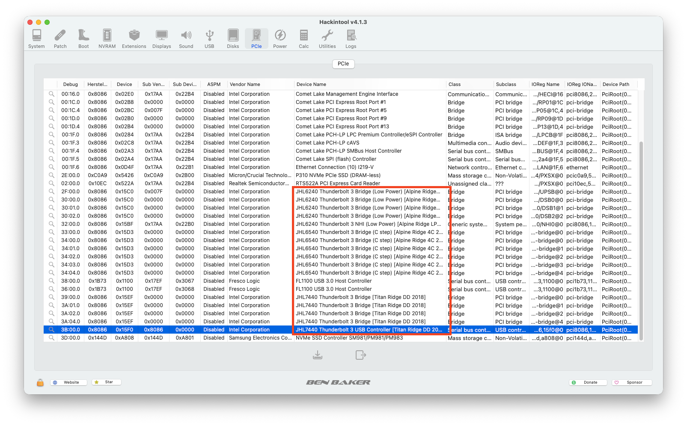Click magnifier icon for row 2E:00.0
The image size is (687, 426).
click(x=51, y=175)
